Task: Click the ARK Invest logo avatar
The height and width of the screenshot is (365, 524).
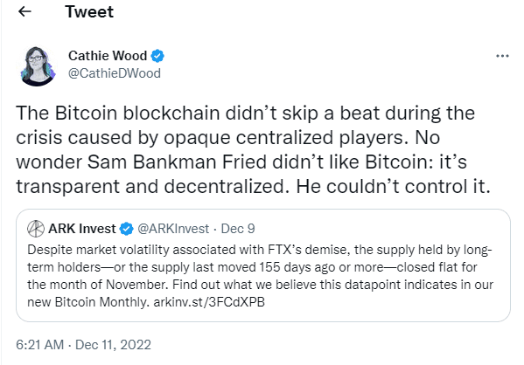Action: [36, 229]
